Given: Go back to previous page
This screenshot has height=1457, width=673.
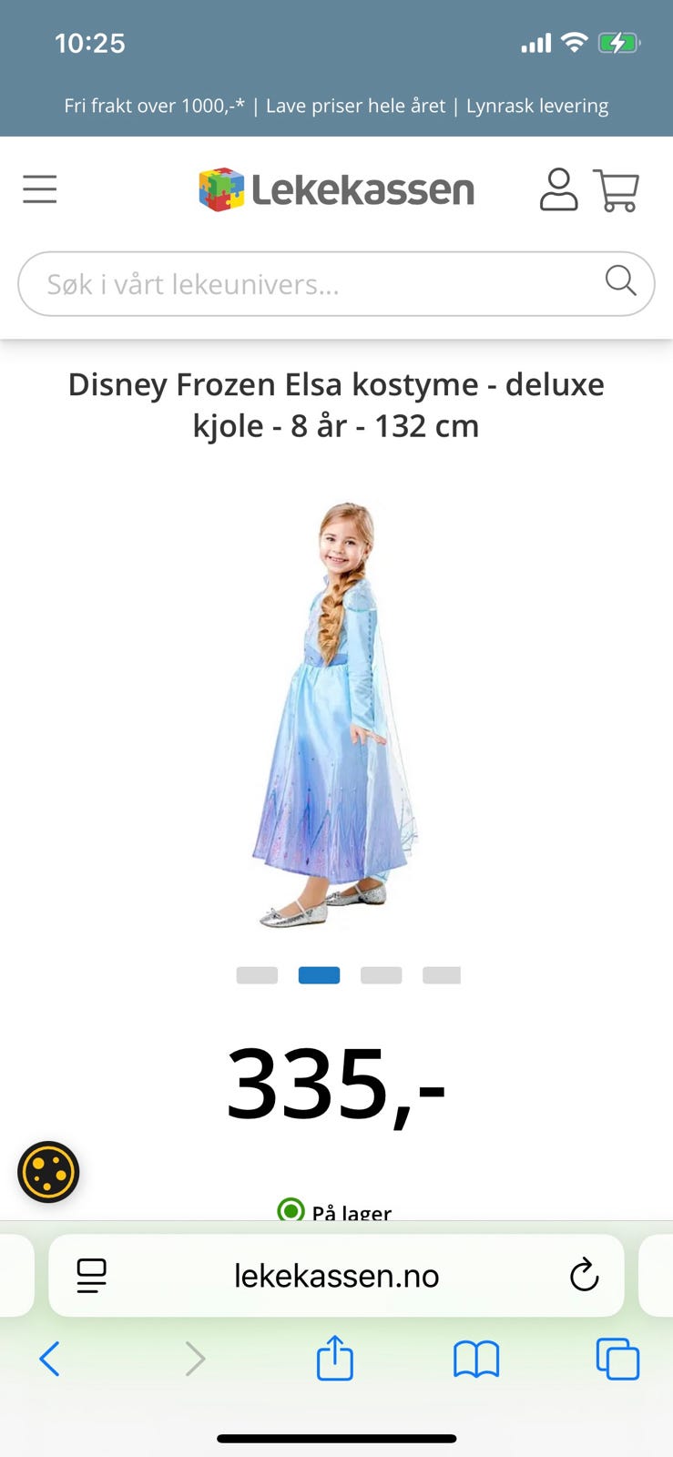Looking at the screenshot, I should pyautogui.click(x=50, y=1359).
